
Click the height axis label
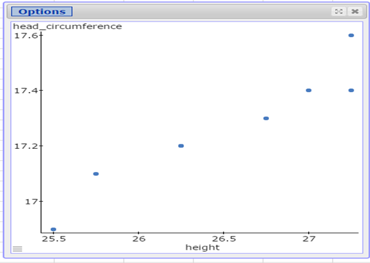(x=203, y=247)
